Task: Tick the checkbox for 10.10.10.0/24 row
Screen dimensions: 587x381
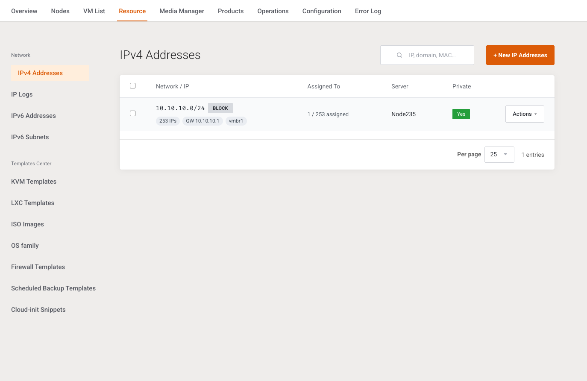Action: coord(132,114)
